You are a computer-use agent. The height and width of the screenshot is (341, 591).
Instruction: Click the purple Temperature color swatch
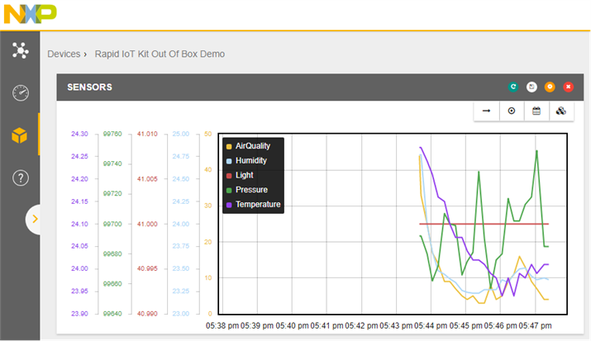[x=229, y=205]
